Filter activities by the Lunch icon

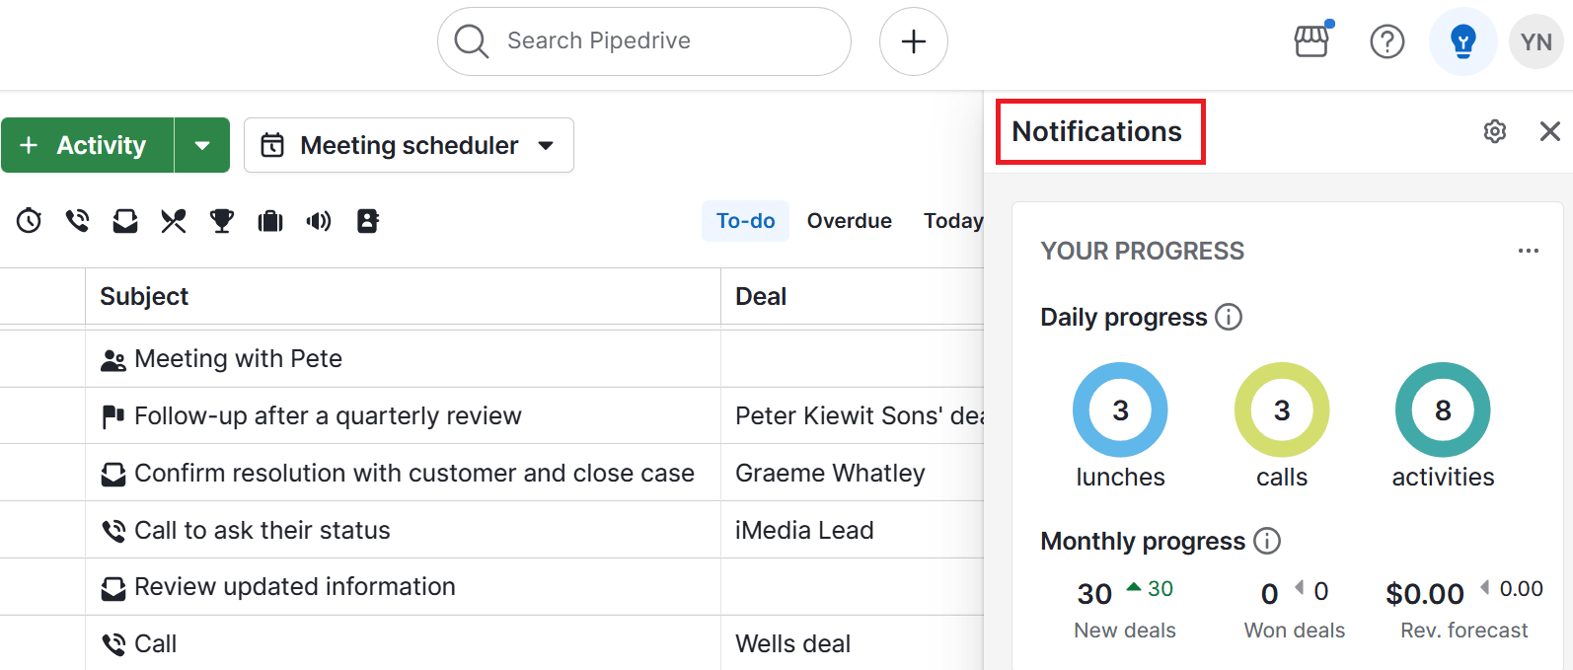(x=173, y=221)
